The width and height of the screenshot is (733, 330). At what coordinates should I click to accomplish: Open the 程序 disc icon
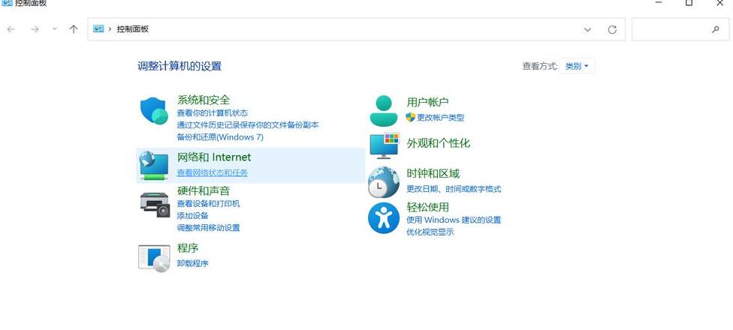click(x=154, y=258)
